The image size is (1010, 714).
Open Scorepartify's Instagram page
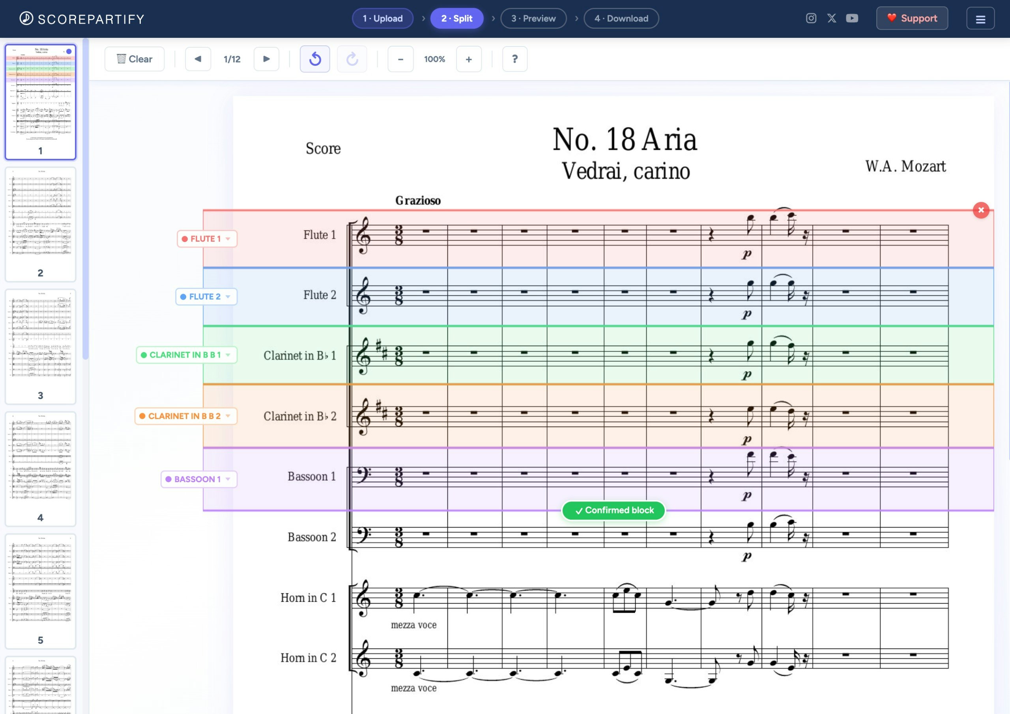click(811, 18)
